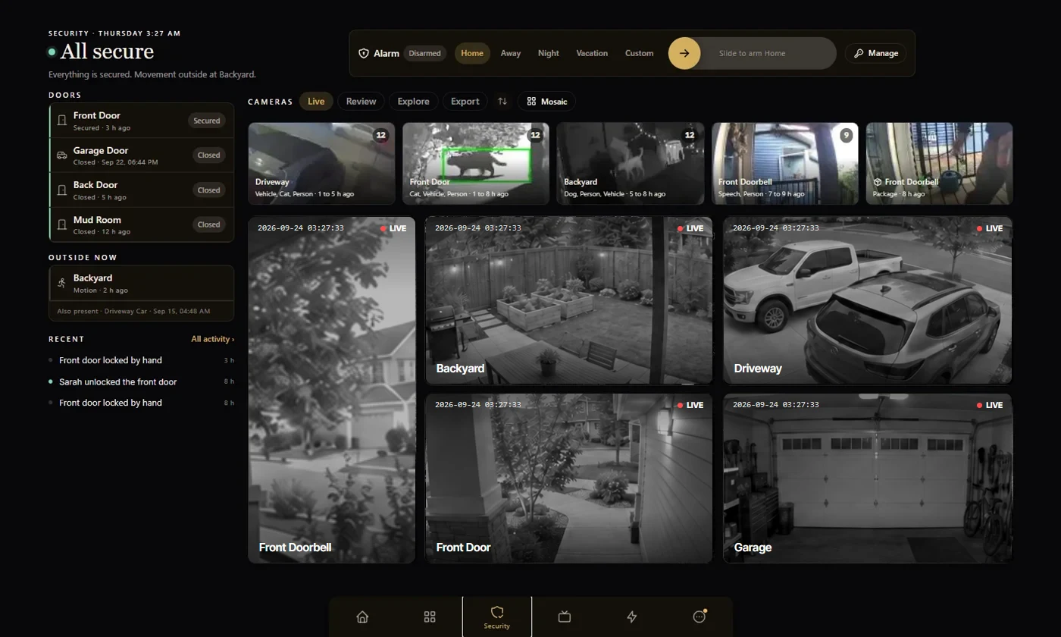The width and height of the screenshot is (1061, 637).
Task: Open the Home icon in bottom navigation
Action: pos(362,617)
